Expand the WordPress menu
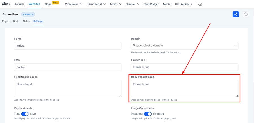The width and height of the screenshot is (254, 123). 73,4
